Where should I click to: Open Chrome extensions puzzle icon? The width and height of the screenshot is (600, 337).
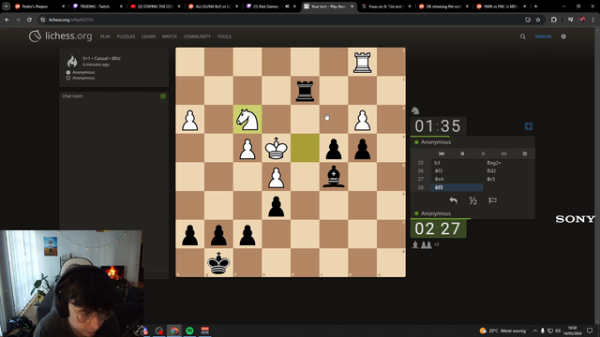click(554, 20)
